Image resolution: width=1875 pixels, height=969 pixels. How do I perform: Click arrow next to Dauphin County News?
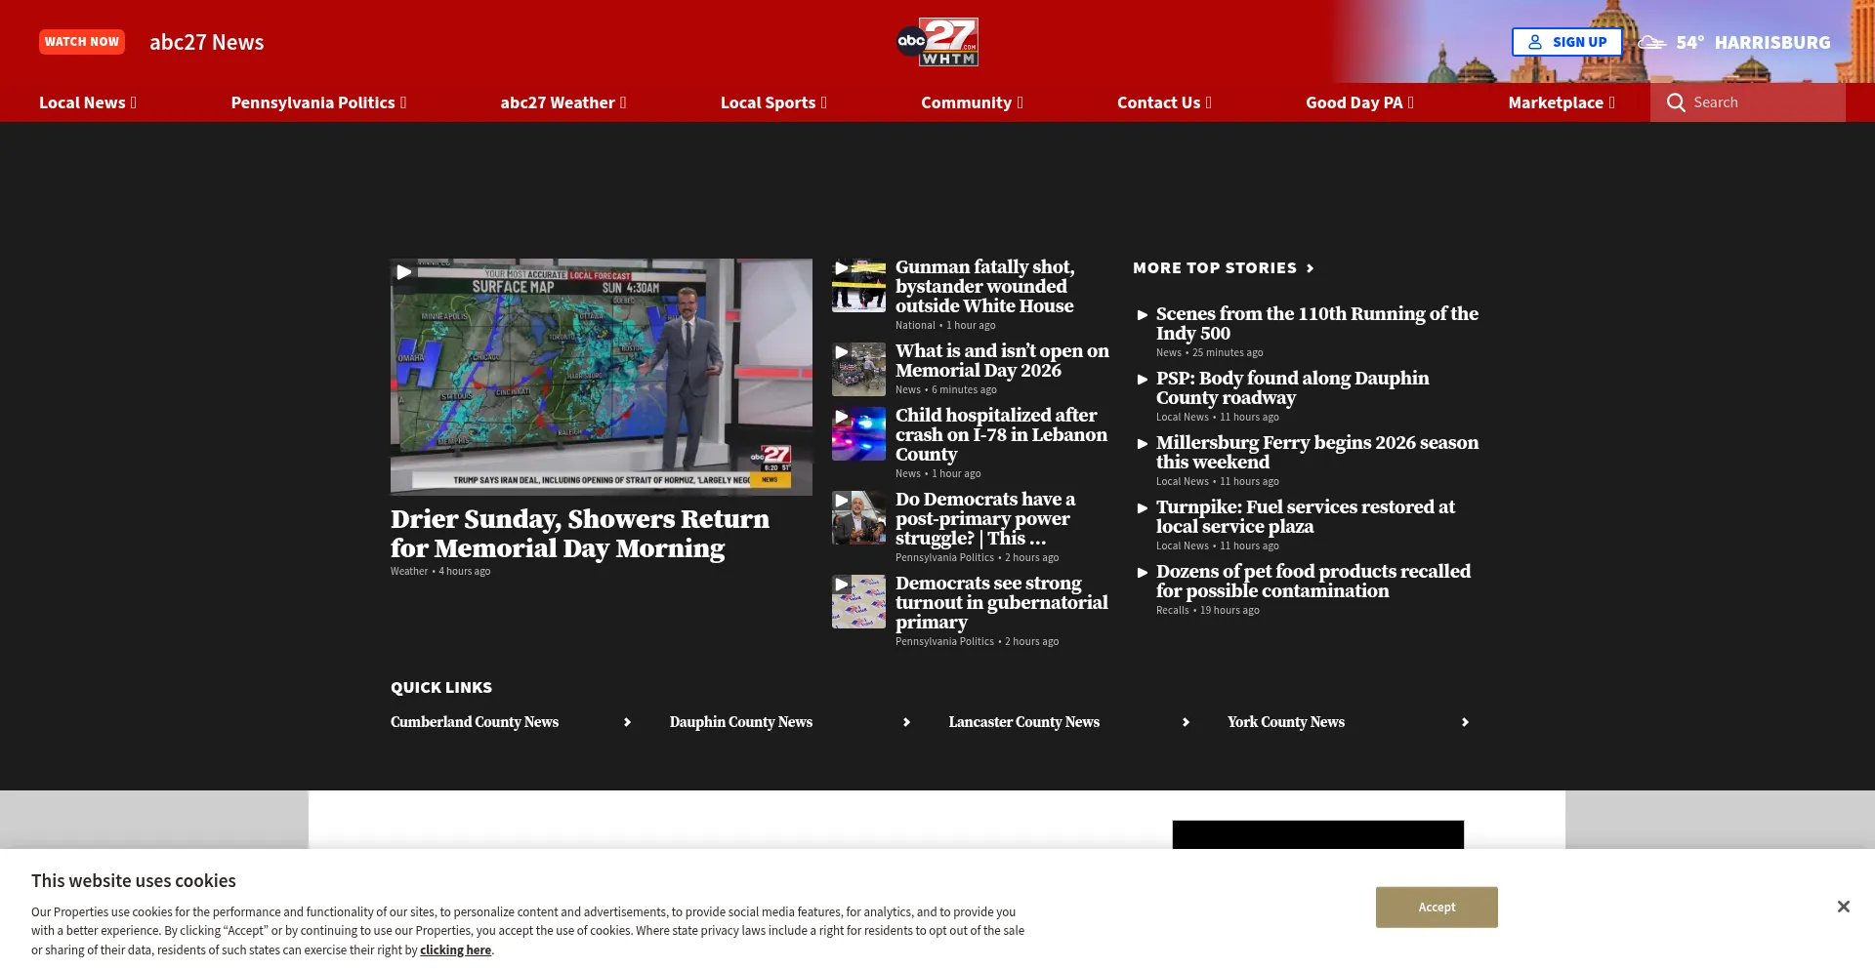point(906,722)
